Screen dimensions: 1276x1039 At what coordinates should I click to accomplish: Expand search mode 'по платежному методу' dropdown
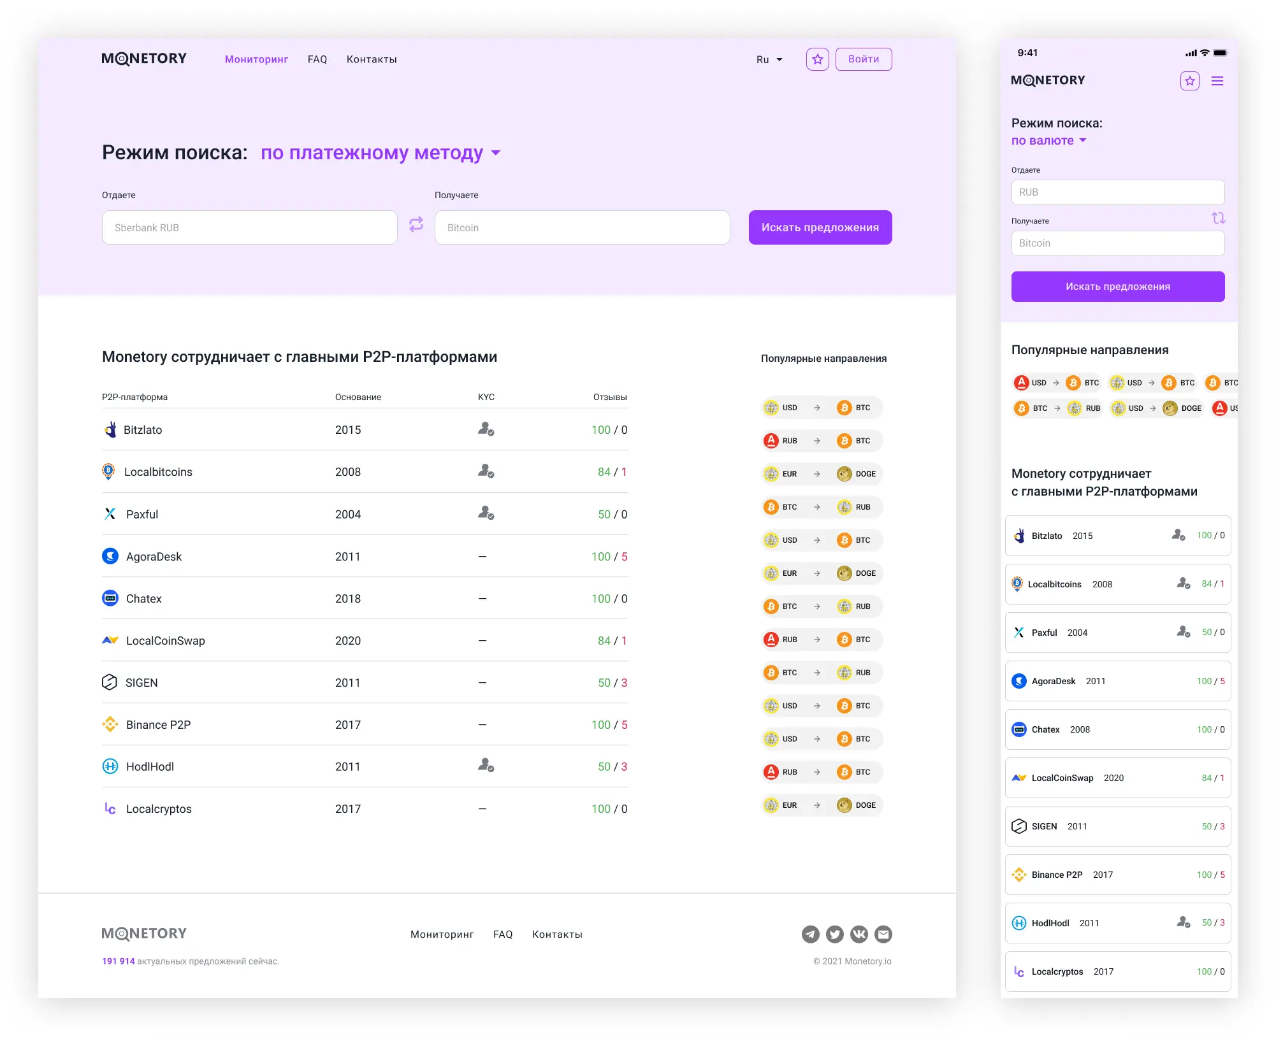381,153
